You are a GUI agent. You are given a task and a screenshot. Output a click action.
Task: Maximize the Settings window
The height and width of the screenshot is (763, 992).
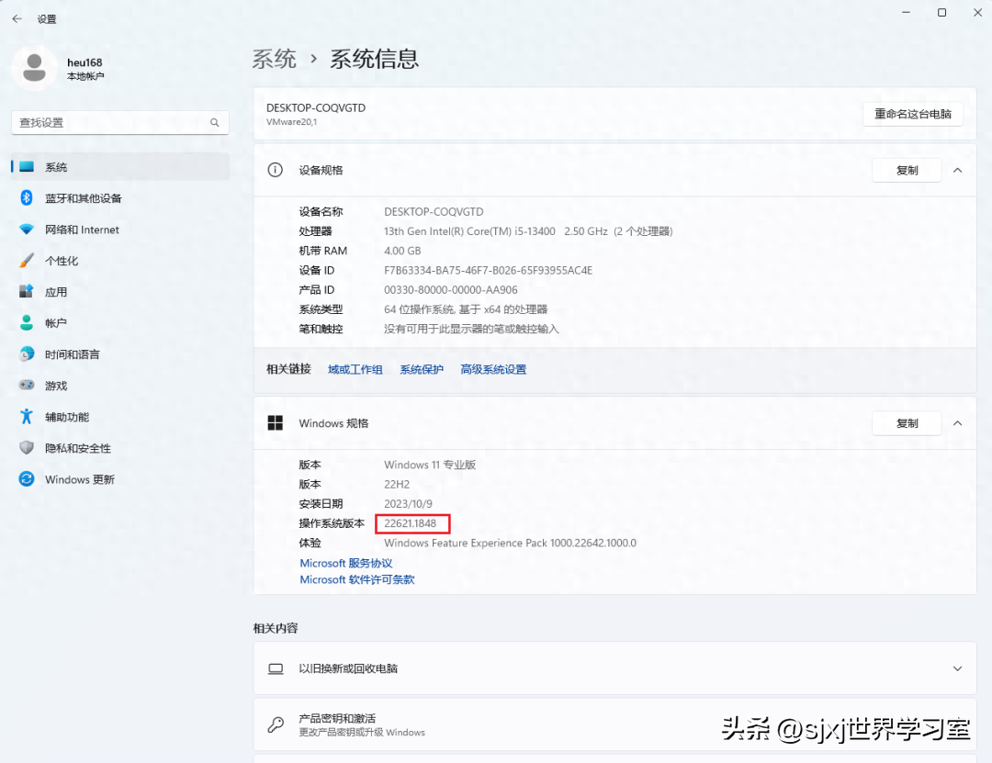[941, 13]
